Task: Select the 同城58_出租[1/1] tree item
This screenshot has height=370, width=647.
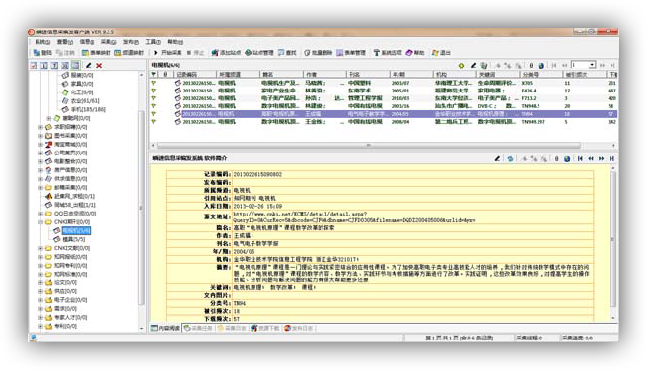Action: tap(75, 205)
